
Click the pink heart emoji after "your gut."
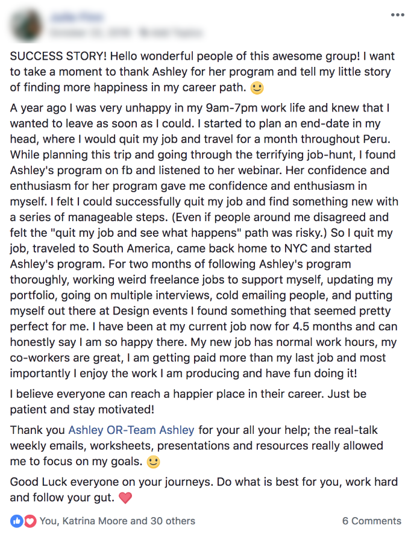[x=125, y=498]
